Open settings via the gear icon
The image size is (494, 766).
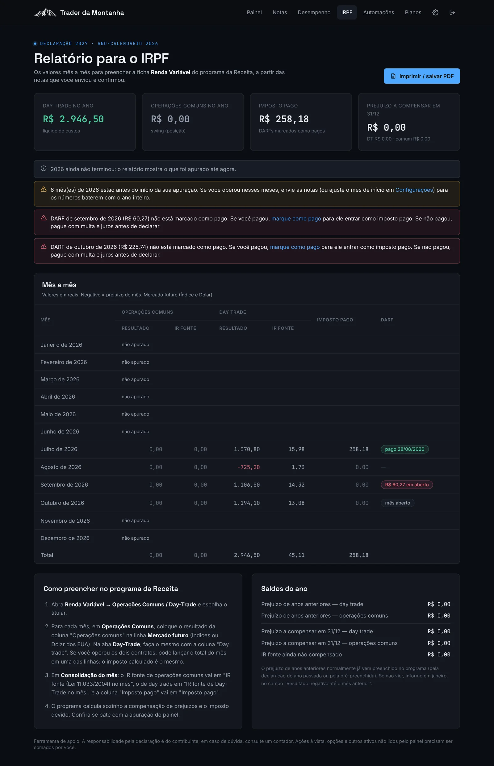click(x=435, y=13)
